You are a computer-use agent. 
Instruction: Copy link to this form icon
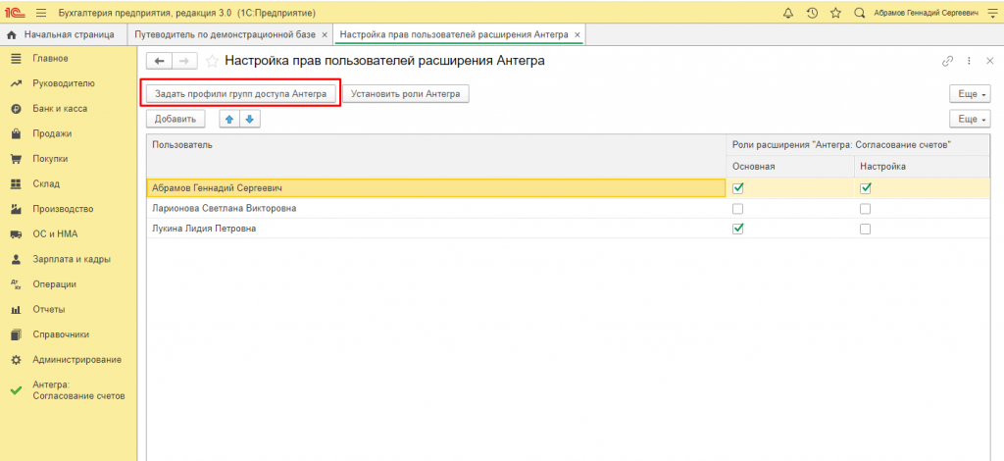click(947, 61)
